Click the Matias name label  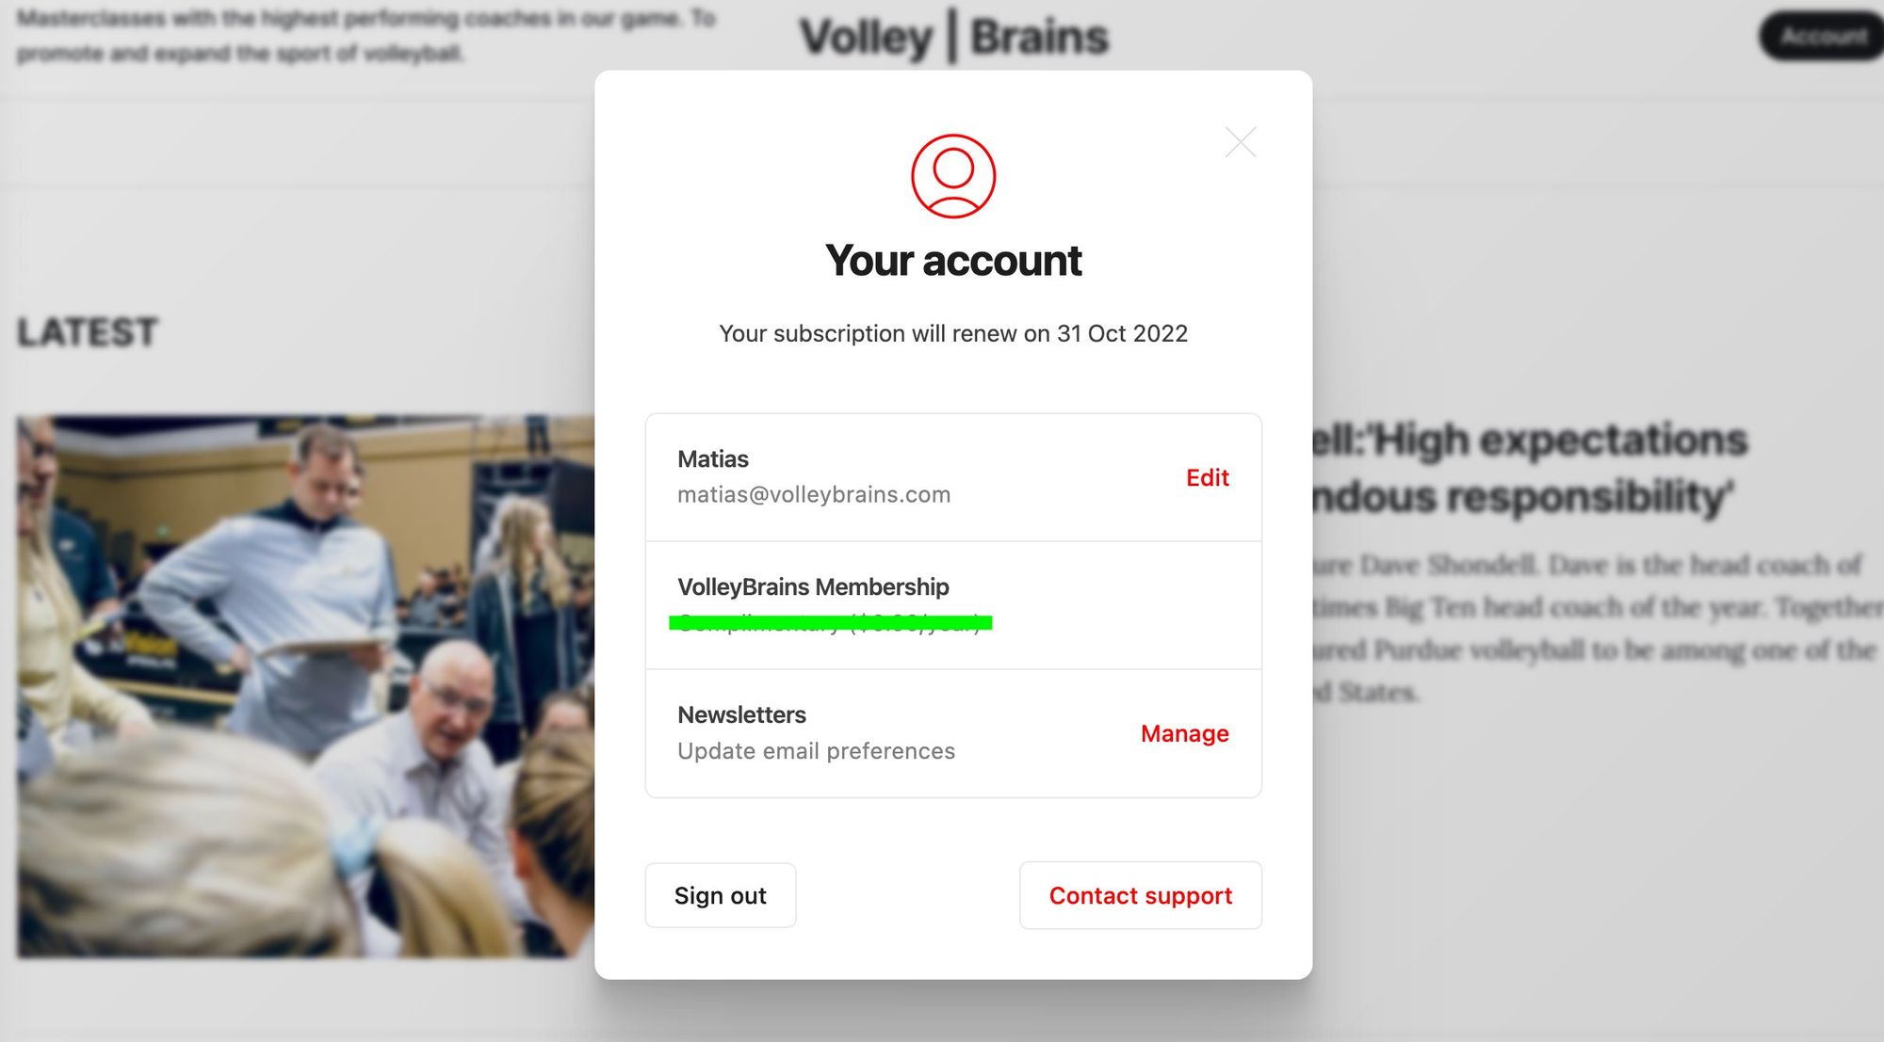[x=713, y=459]
